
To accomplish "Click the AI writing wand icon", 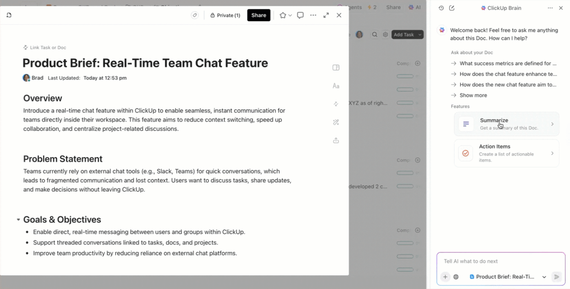I will [x=336, y=122].
